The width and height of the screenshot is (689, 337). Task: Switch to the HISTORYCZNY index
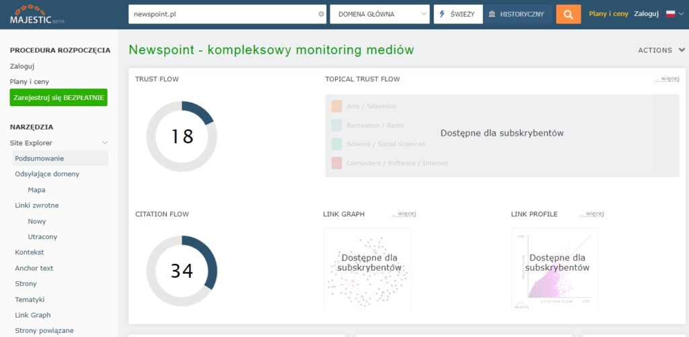tap(518, 14)
